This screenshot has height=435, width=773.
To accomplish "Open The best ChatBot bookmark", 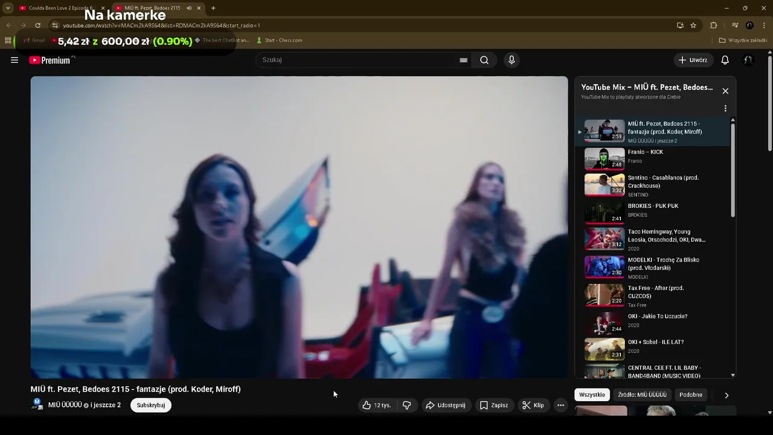I will [222, 40].
